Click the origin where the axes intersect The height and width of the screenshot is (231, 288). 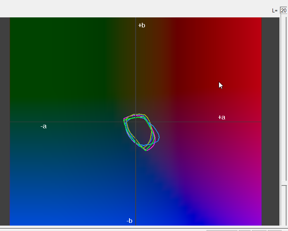[136, 122]
